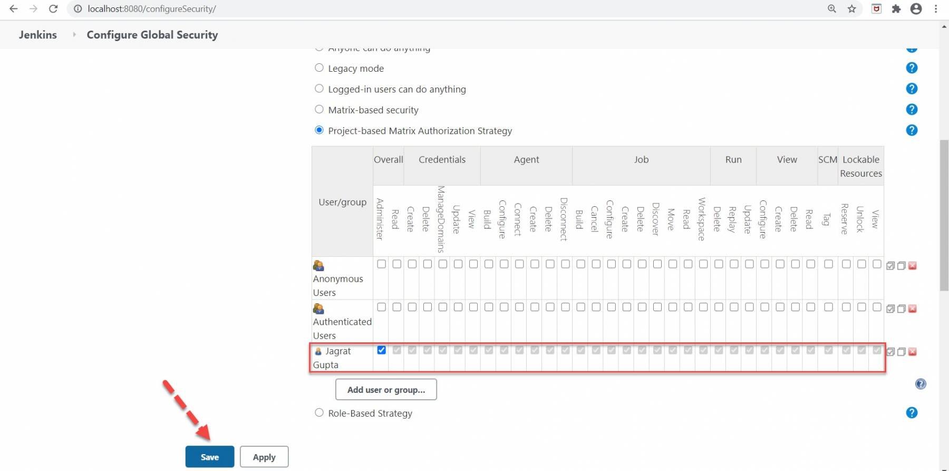Check Overall Administer for Anonymous Users
Viewport: 949px width, 471px height.
(382, 264)
